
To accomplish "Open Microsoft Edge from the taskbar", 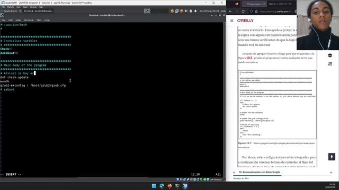I will (162, 186).
